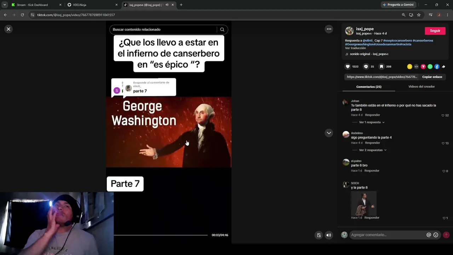453x255 pixels.
Task: Close the TikTok video viewer
Action: point(8,29)
